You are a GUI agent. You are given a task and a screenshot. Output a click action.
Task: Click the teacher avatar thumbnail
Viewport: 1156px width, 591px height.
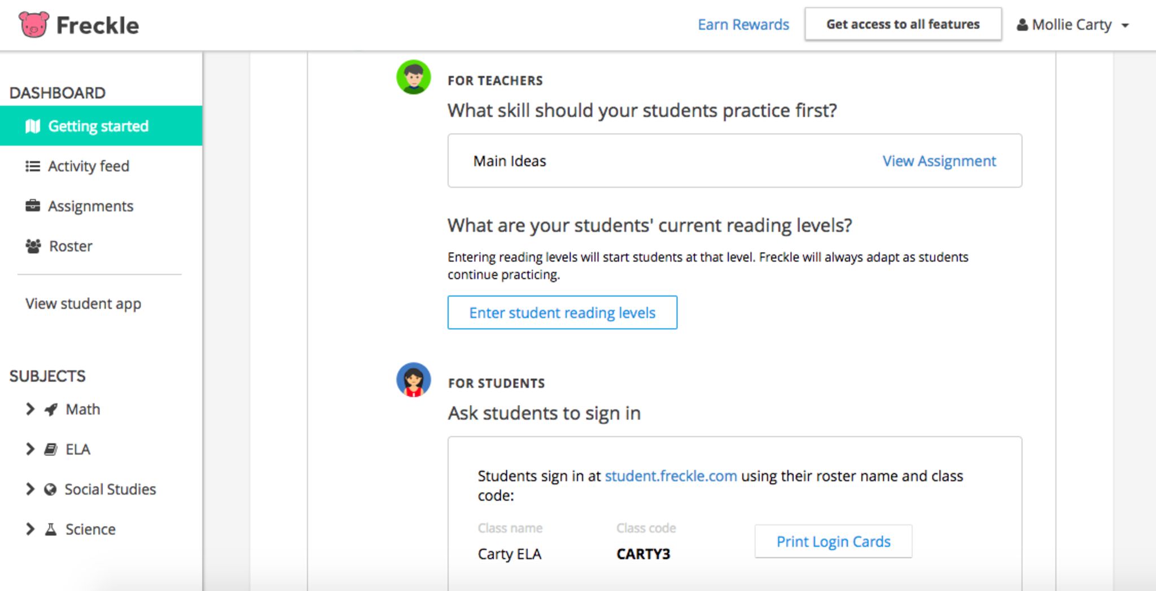tap(414, 77)
